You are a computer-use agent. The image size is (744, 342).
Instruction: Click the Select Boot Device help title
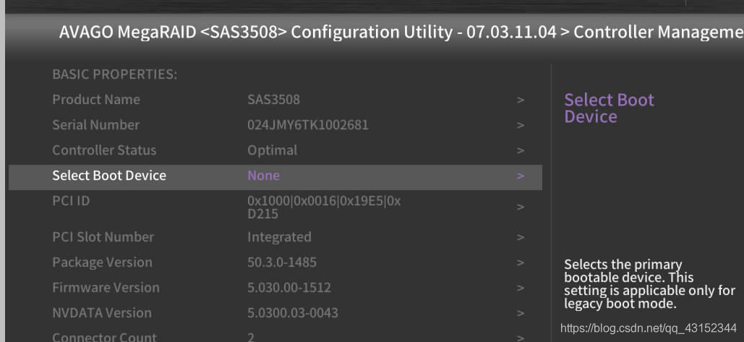click(610, 108)
